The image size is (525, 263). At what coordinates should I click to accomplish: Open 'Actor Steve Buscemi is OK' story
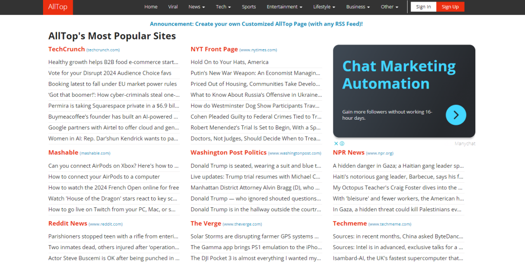coord(114,258)
